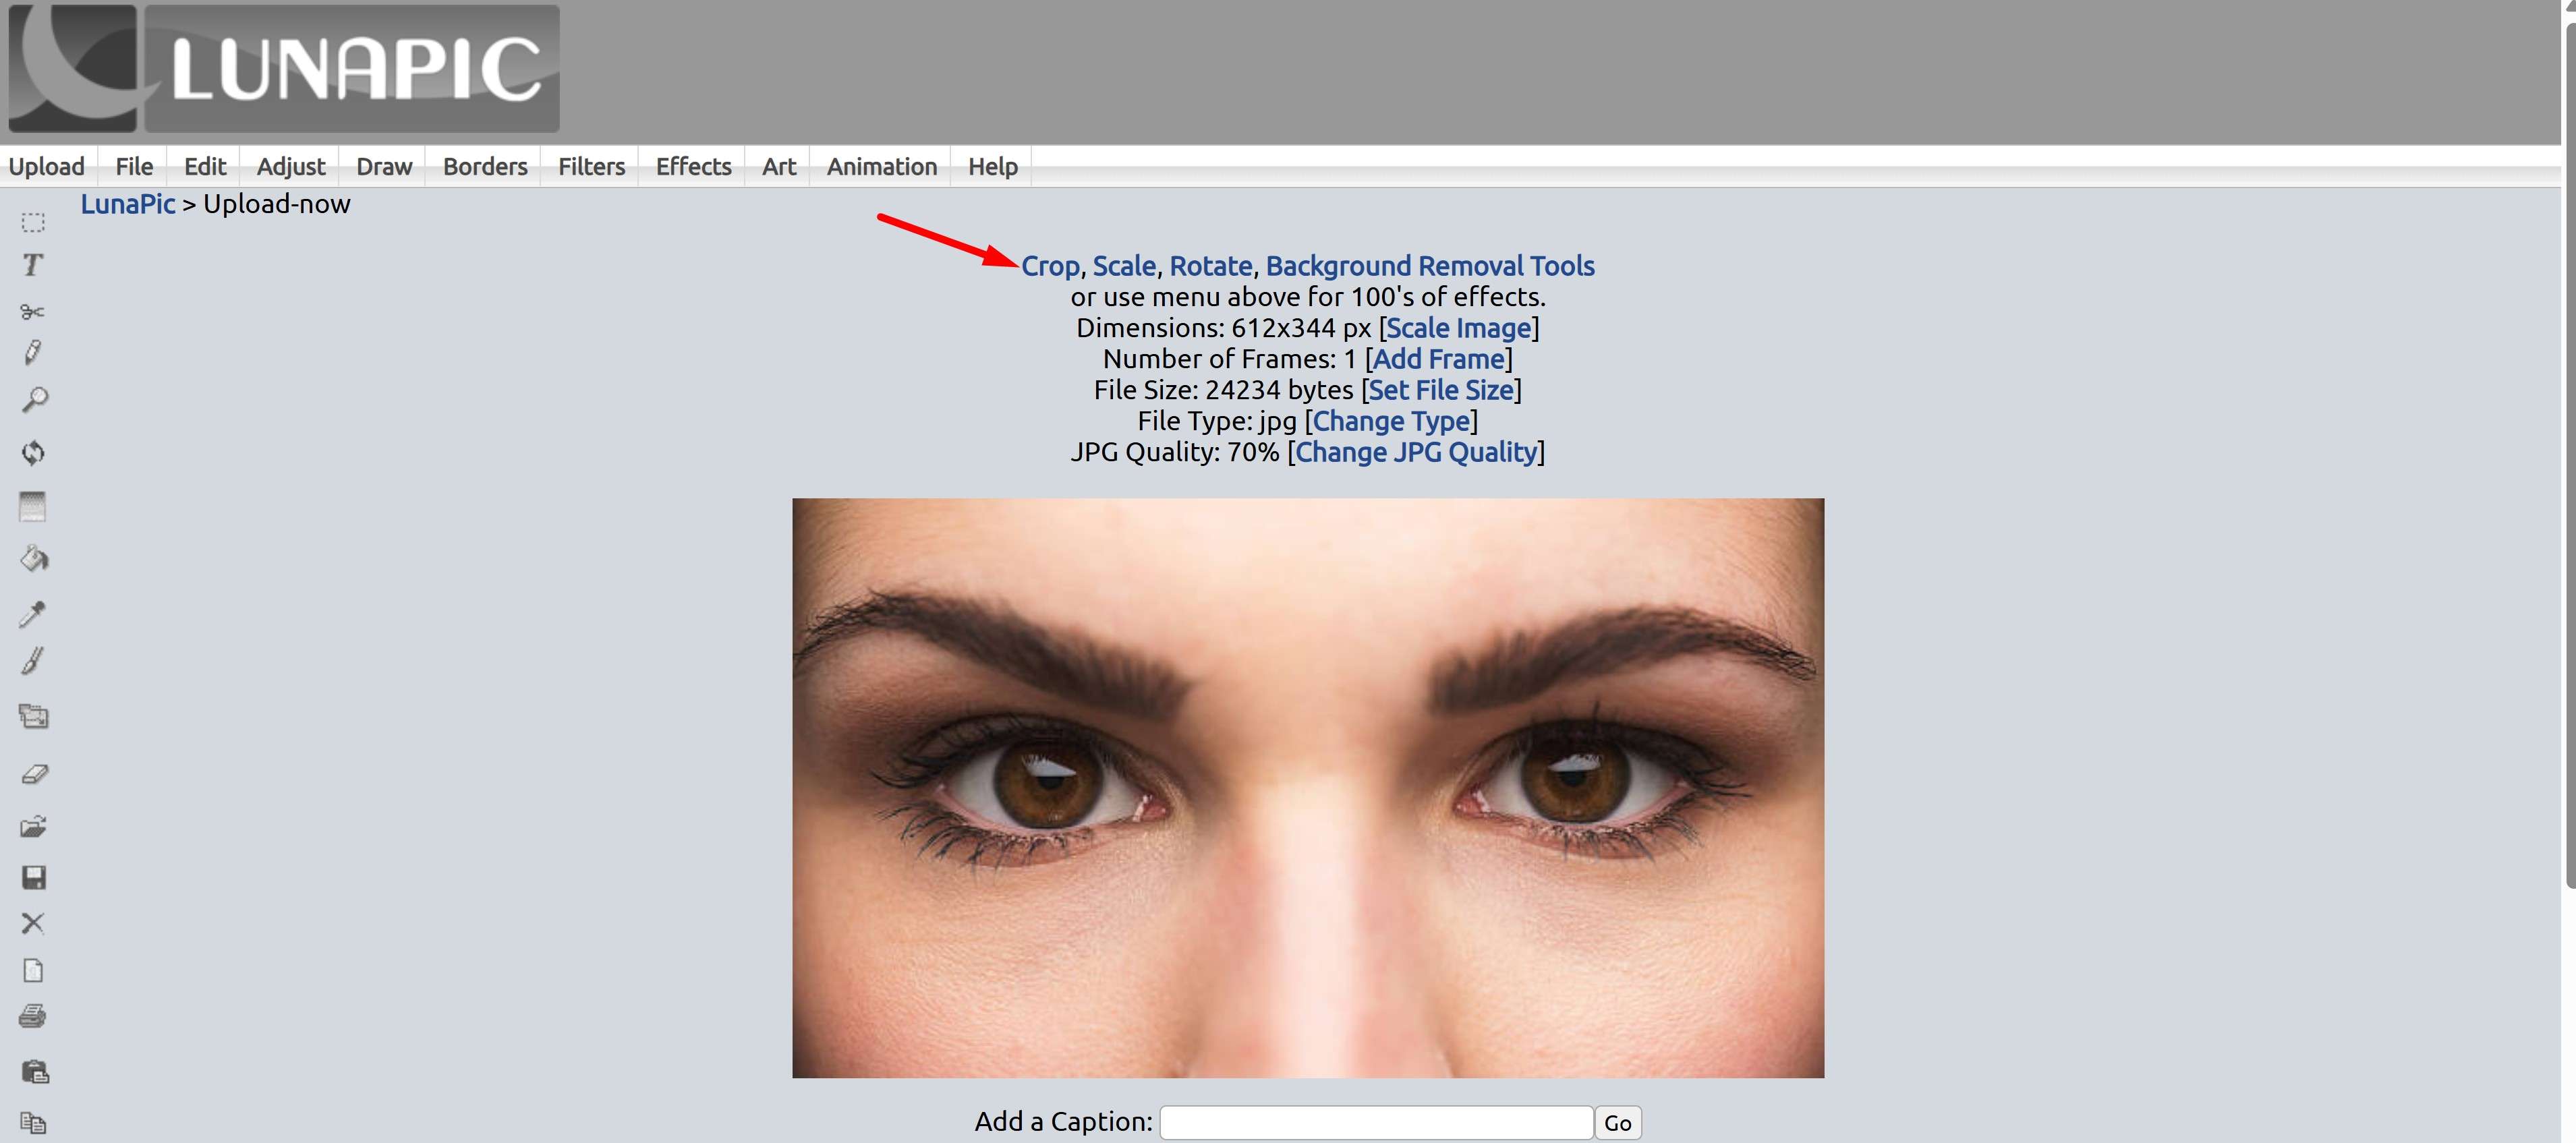2576x1143 pixels.
Task: Click the floppy disk save icon
Action: coord(34,877)
